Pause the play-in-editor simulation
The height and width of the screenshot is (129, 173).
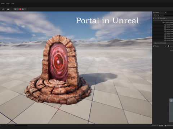15,9
